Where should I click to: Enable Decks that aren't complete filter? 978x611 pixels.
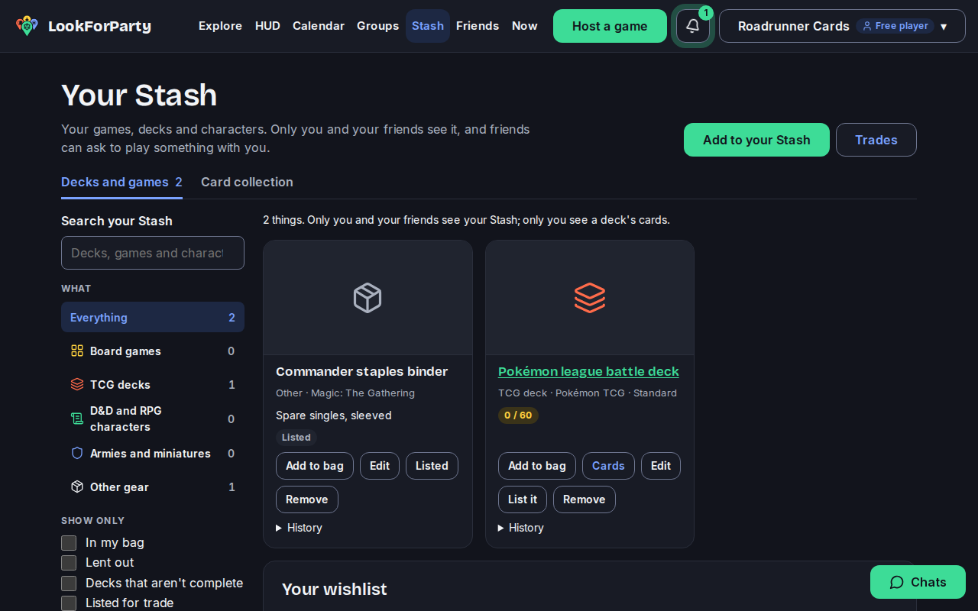pos(69,584)
